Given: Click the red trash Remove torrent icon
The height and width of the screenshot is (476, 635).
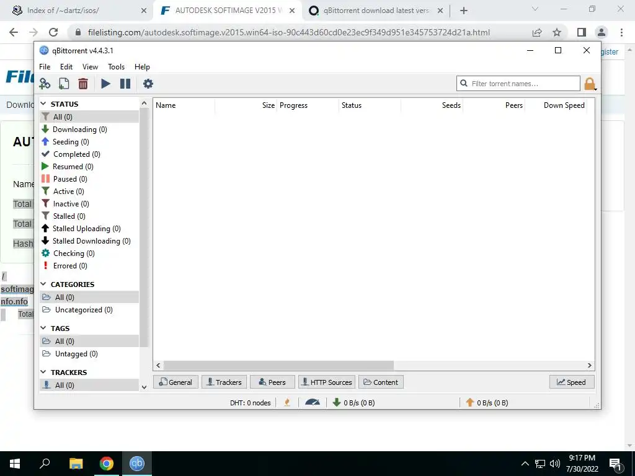Looking at the screenshot, I should (83, 84).
